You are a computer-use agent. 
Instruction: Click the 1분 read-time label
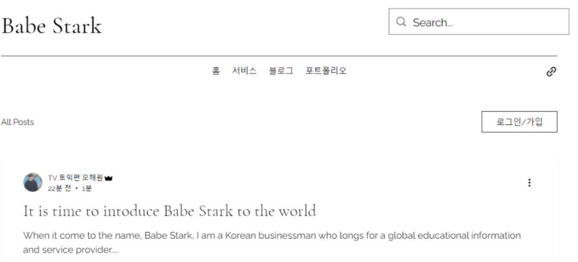coord(87,188)
